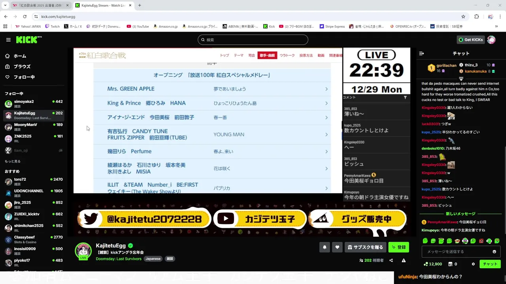Viewport: 506px width, 284px height.
Task: Click the カジテツ玉子 YouTube banner
Action: [x=260, y=219]
